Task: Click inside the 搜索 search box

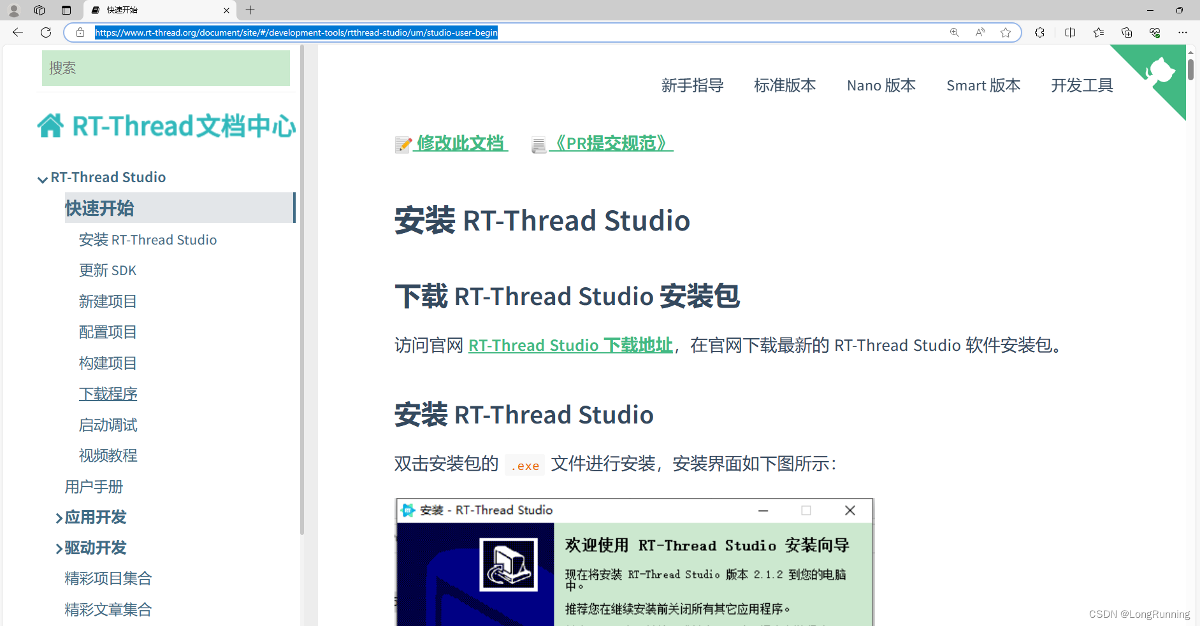Action: click(165, 68)
